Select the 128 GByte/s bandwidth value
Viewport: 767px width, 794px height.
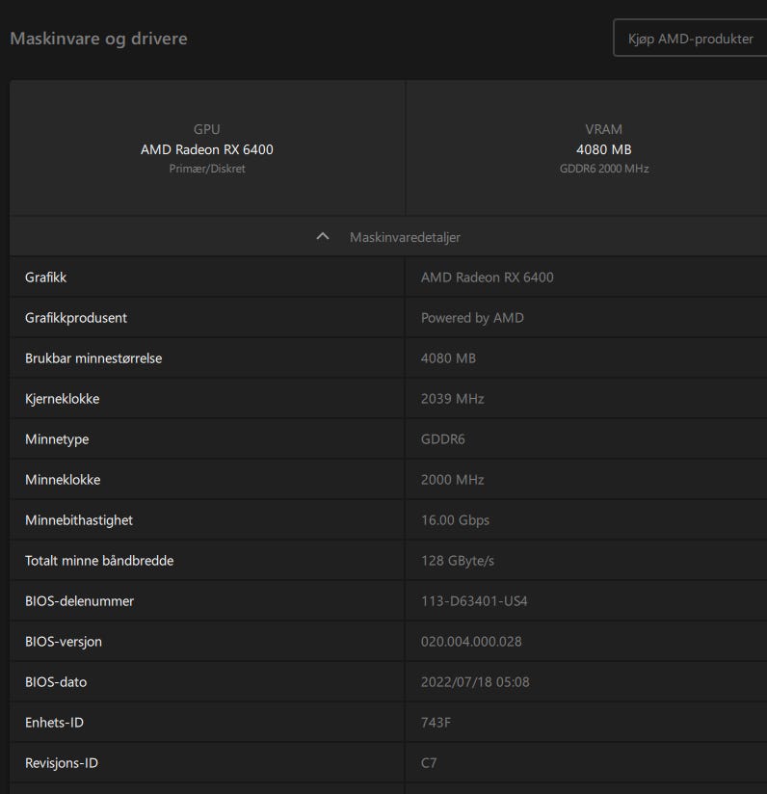click(x=458, y=561)
